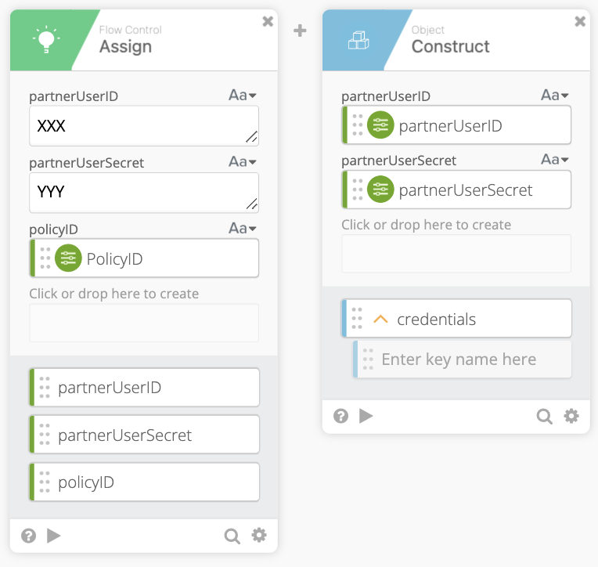Image resolution: width=598 pixels, height=567 pixels.
Task: Click the help icon on the Construct card
Action: 341,416
